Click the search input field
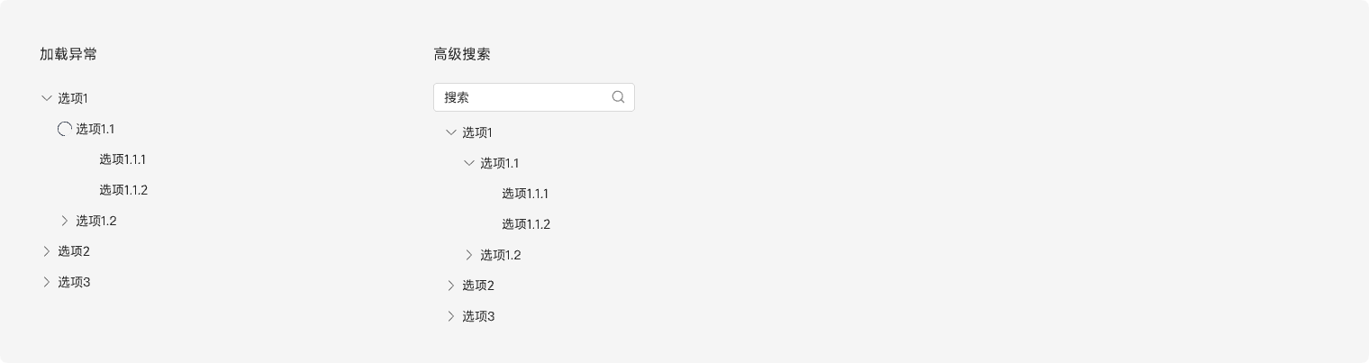Viewport: 1369px width, 363px height. pyautogui.click(x=522, y=97)
